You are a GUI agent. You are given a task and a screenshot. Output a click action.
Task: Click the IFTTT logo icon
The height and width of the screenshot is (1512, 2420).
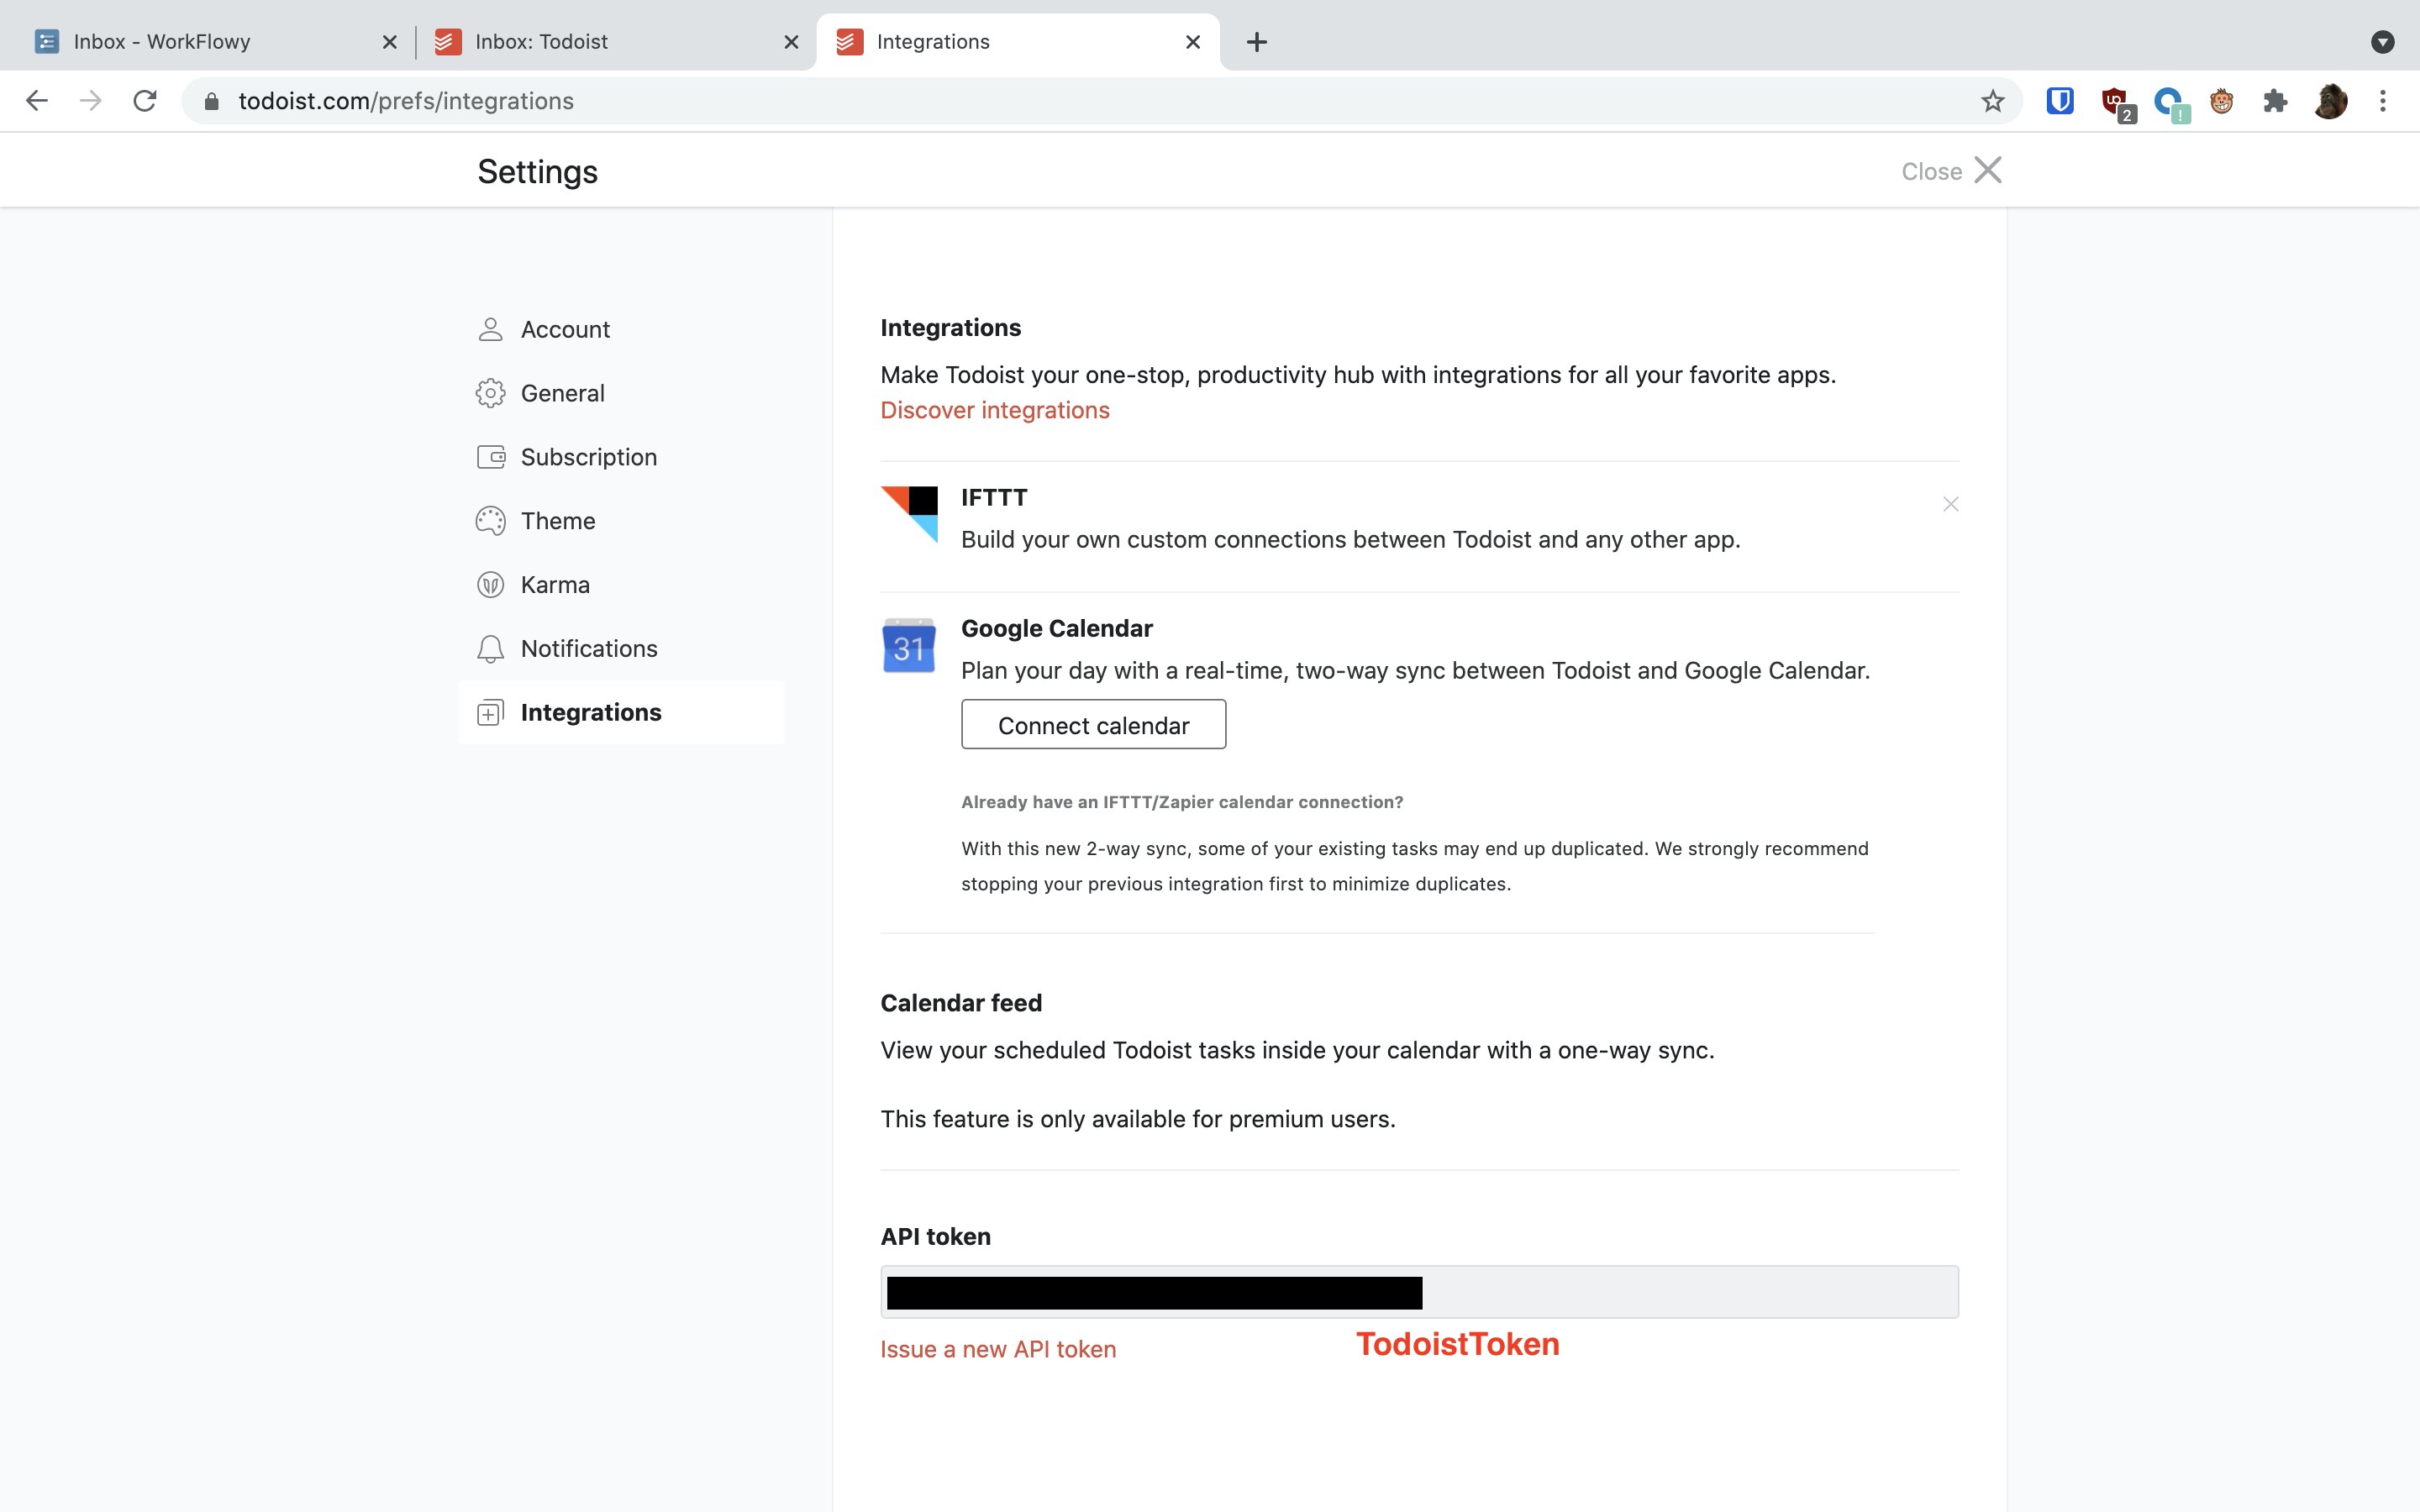909,514
